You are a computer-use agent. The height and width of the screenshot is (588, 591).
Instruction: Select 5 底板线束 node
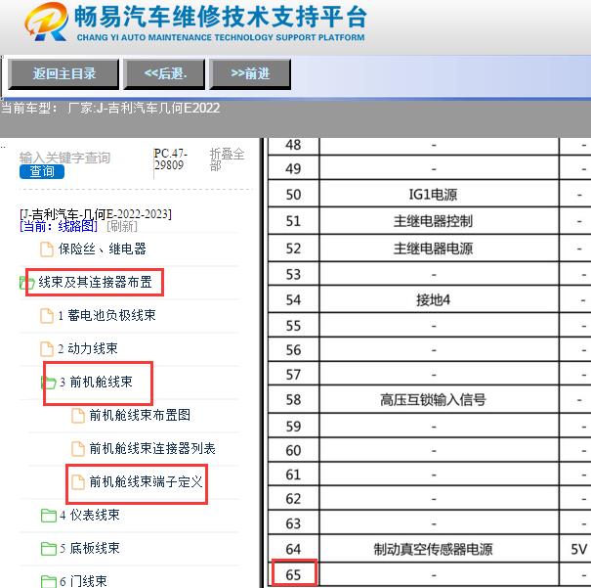(90, 548)
